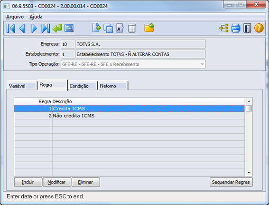The image size is (269, 205).
Task: Click the yellow folder with plus icon
Action: pyautogui.click(x=149, y=28)
